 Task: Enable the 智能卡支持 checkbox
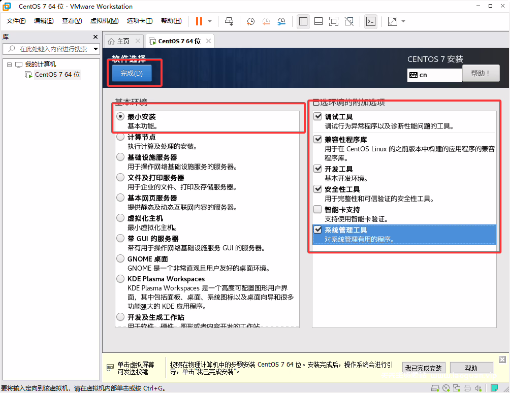coord(317,209)
